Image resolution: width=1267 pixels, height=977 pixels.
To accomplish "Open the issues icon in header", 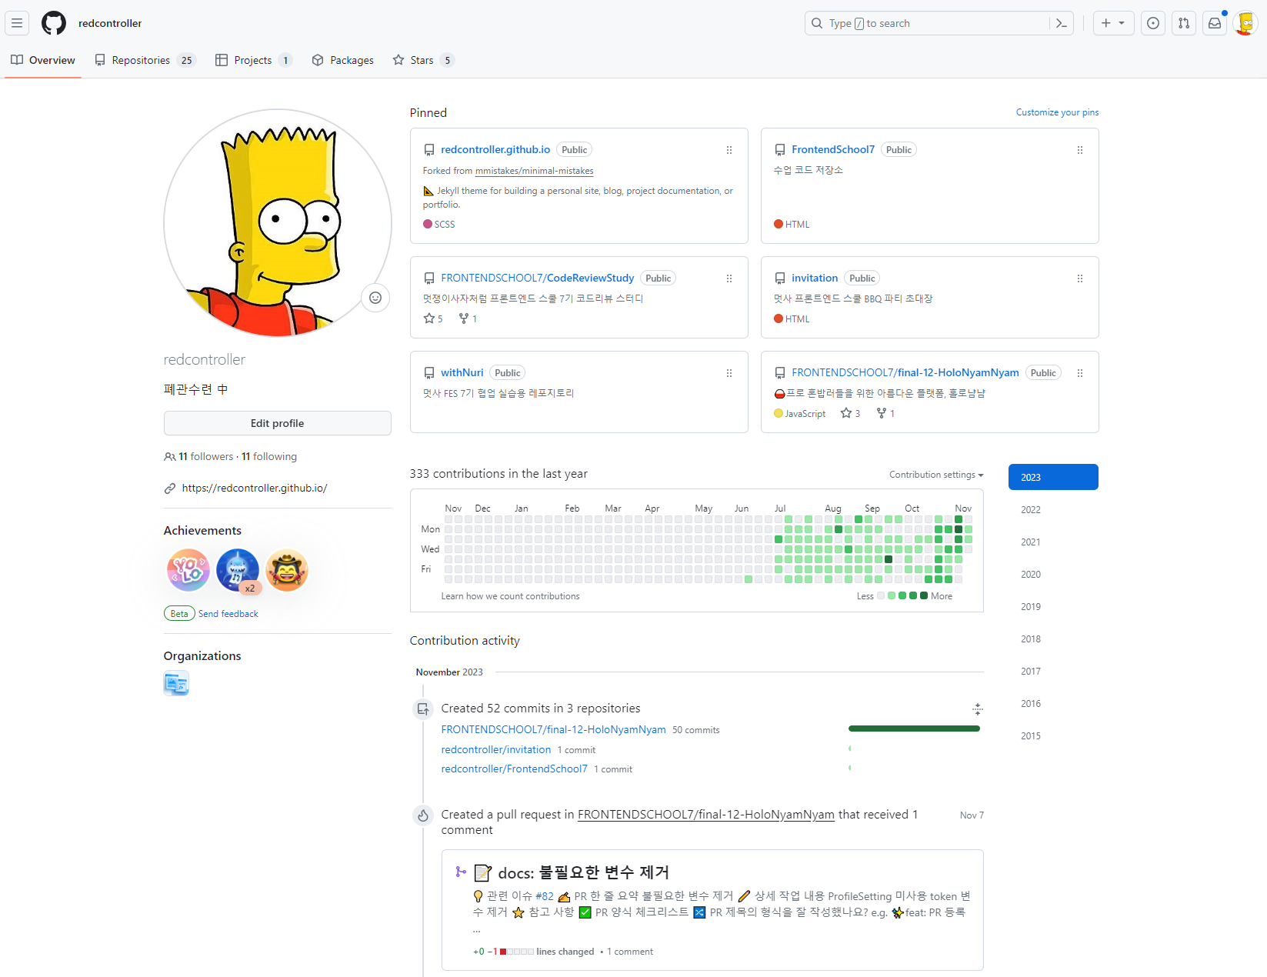I will point(1153,23).
